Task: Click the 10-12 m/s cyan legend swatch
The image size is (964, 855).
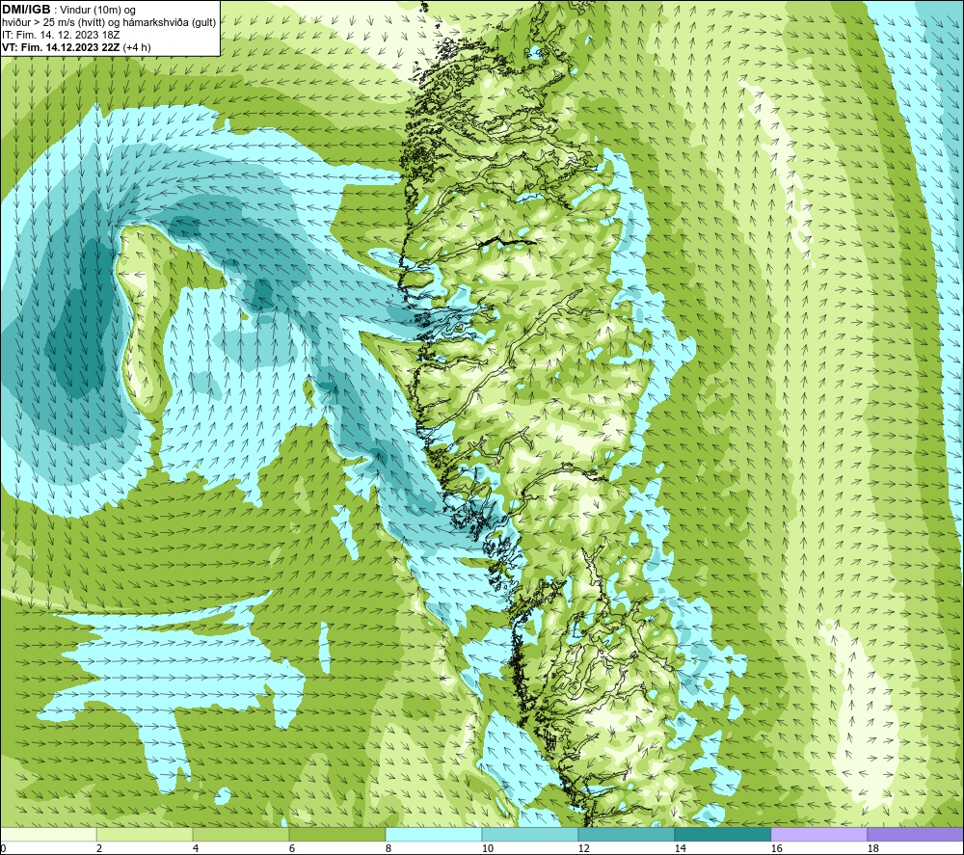Action: (x=530, y=835)
